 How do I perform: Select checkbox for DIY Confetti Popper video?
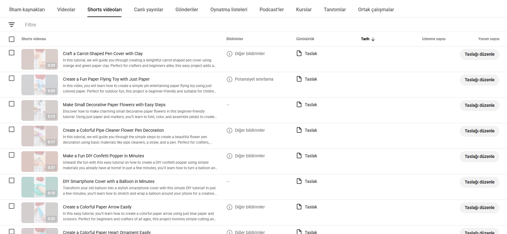tap(12, 155)
